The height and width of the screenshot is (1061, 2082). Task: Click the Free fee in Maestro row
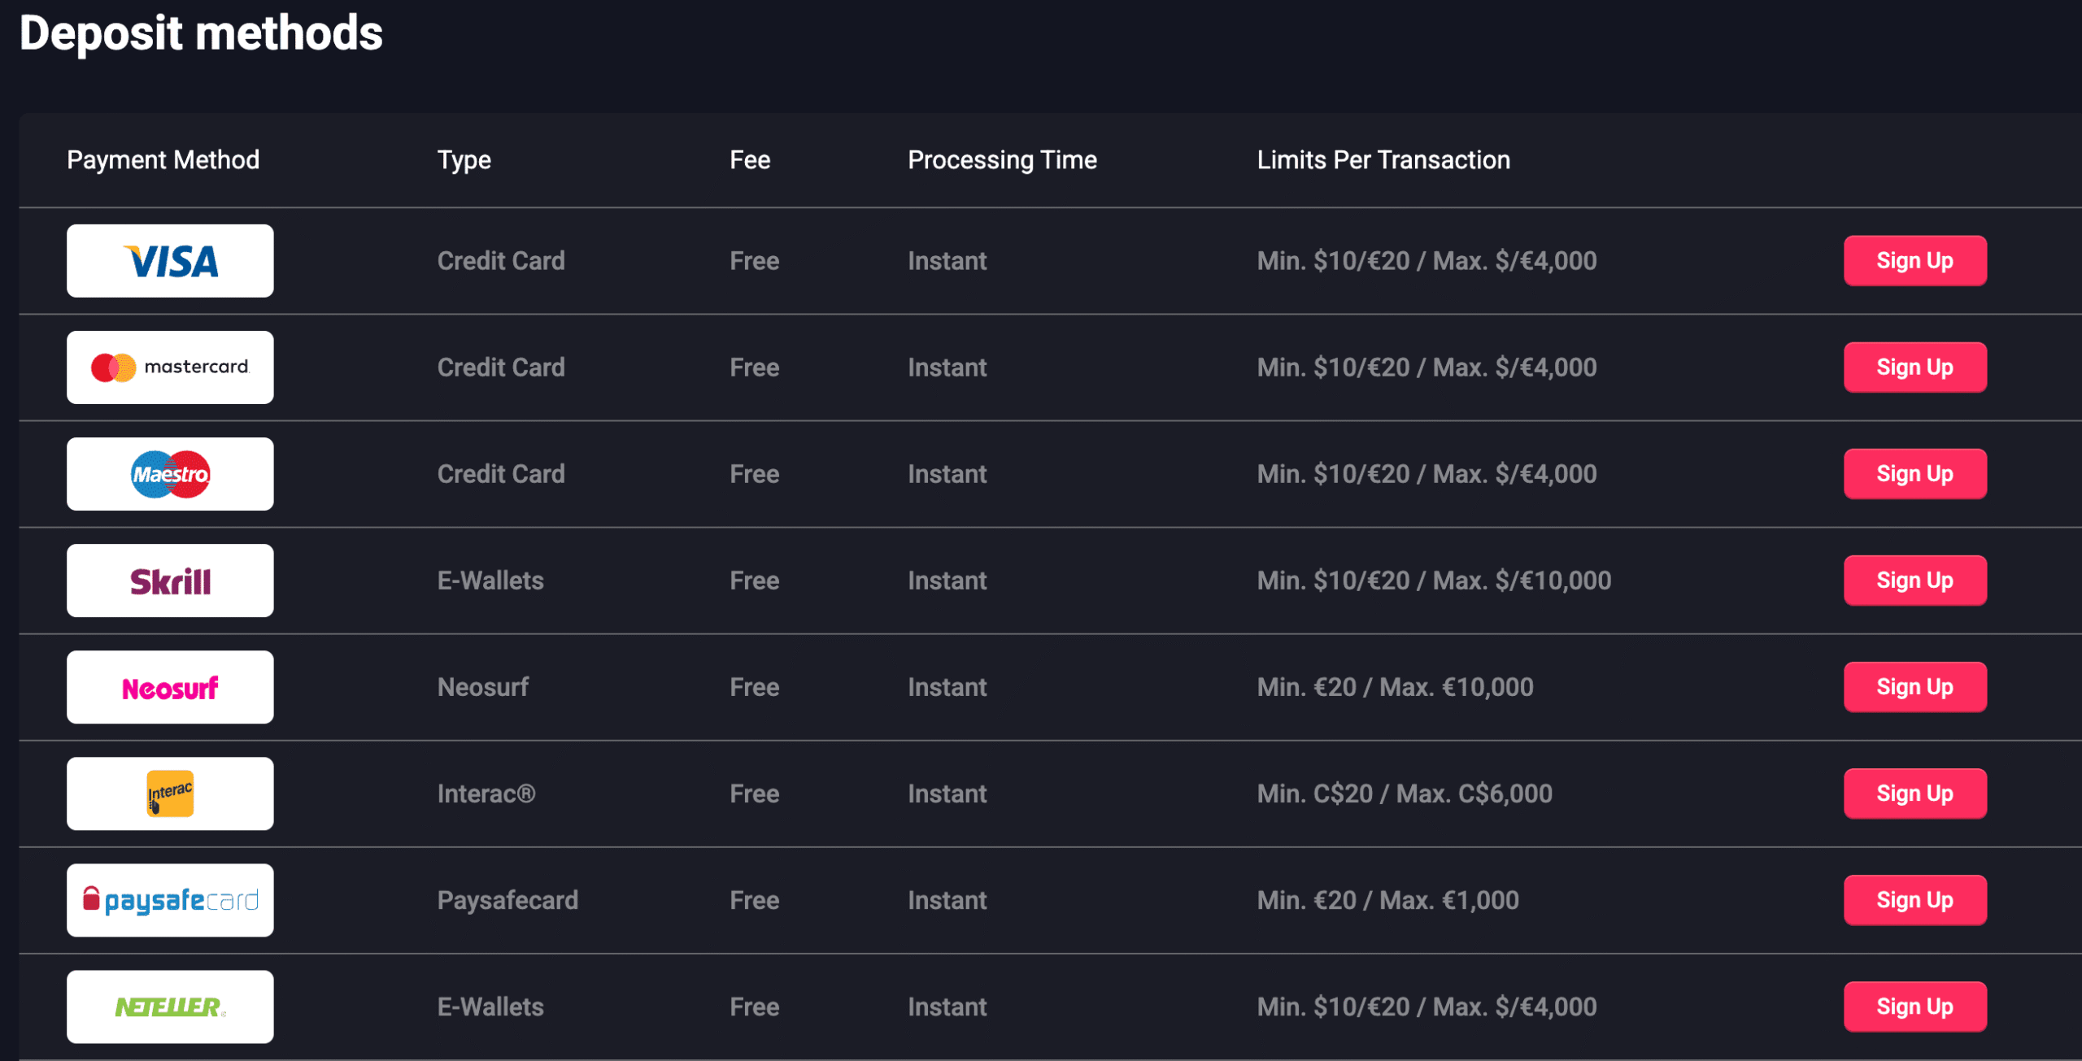(x=755, y=474)
